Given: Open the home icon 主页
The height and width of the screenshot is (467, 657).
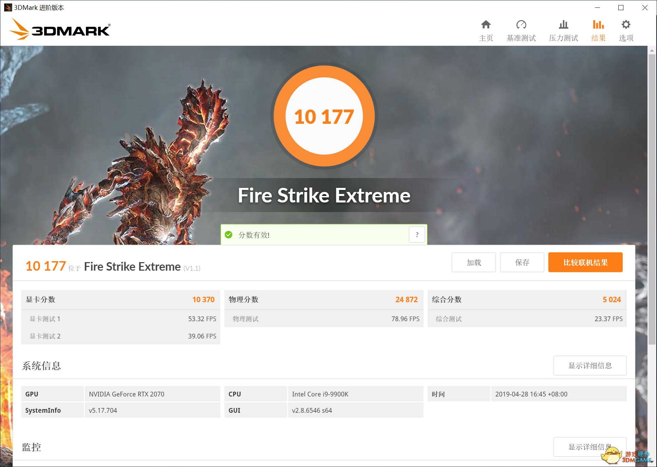Looking at the screenshot, I should 486,31.
